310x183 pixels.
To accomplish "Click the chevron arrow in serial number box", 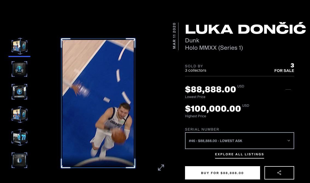I will (x=289, y=141).
